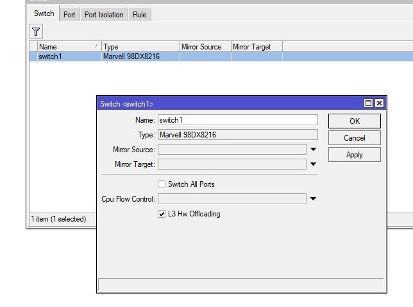Screen dimensions: 413x307
Task: Enable the Switch All Ports checkbox
Action: coord(162,184)
